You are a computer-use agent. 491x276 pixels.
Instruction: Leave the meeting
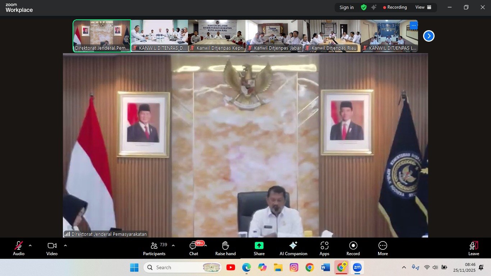[473, 248]
